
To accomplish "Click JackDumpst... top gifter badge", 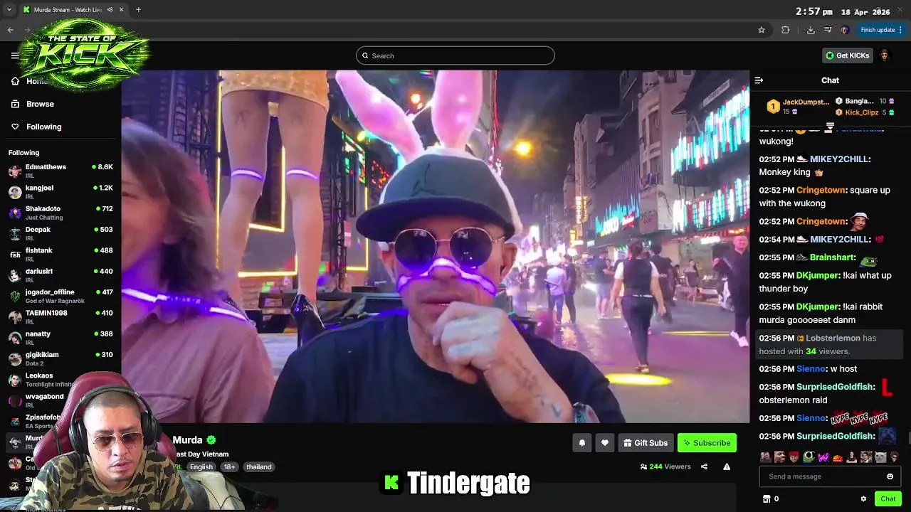I will pos(773,107).
